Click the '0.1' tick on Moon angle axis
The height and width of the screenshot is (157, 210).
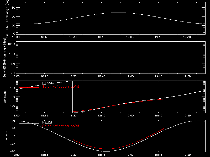[13, 73]
